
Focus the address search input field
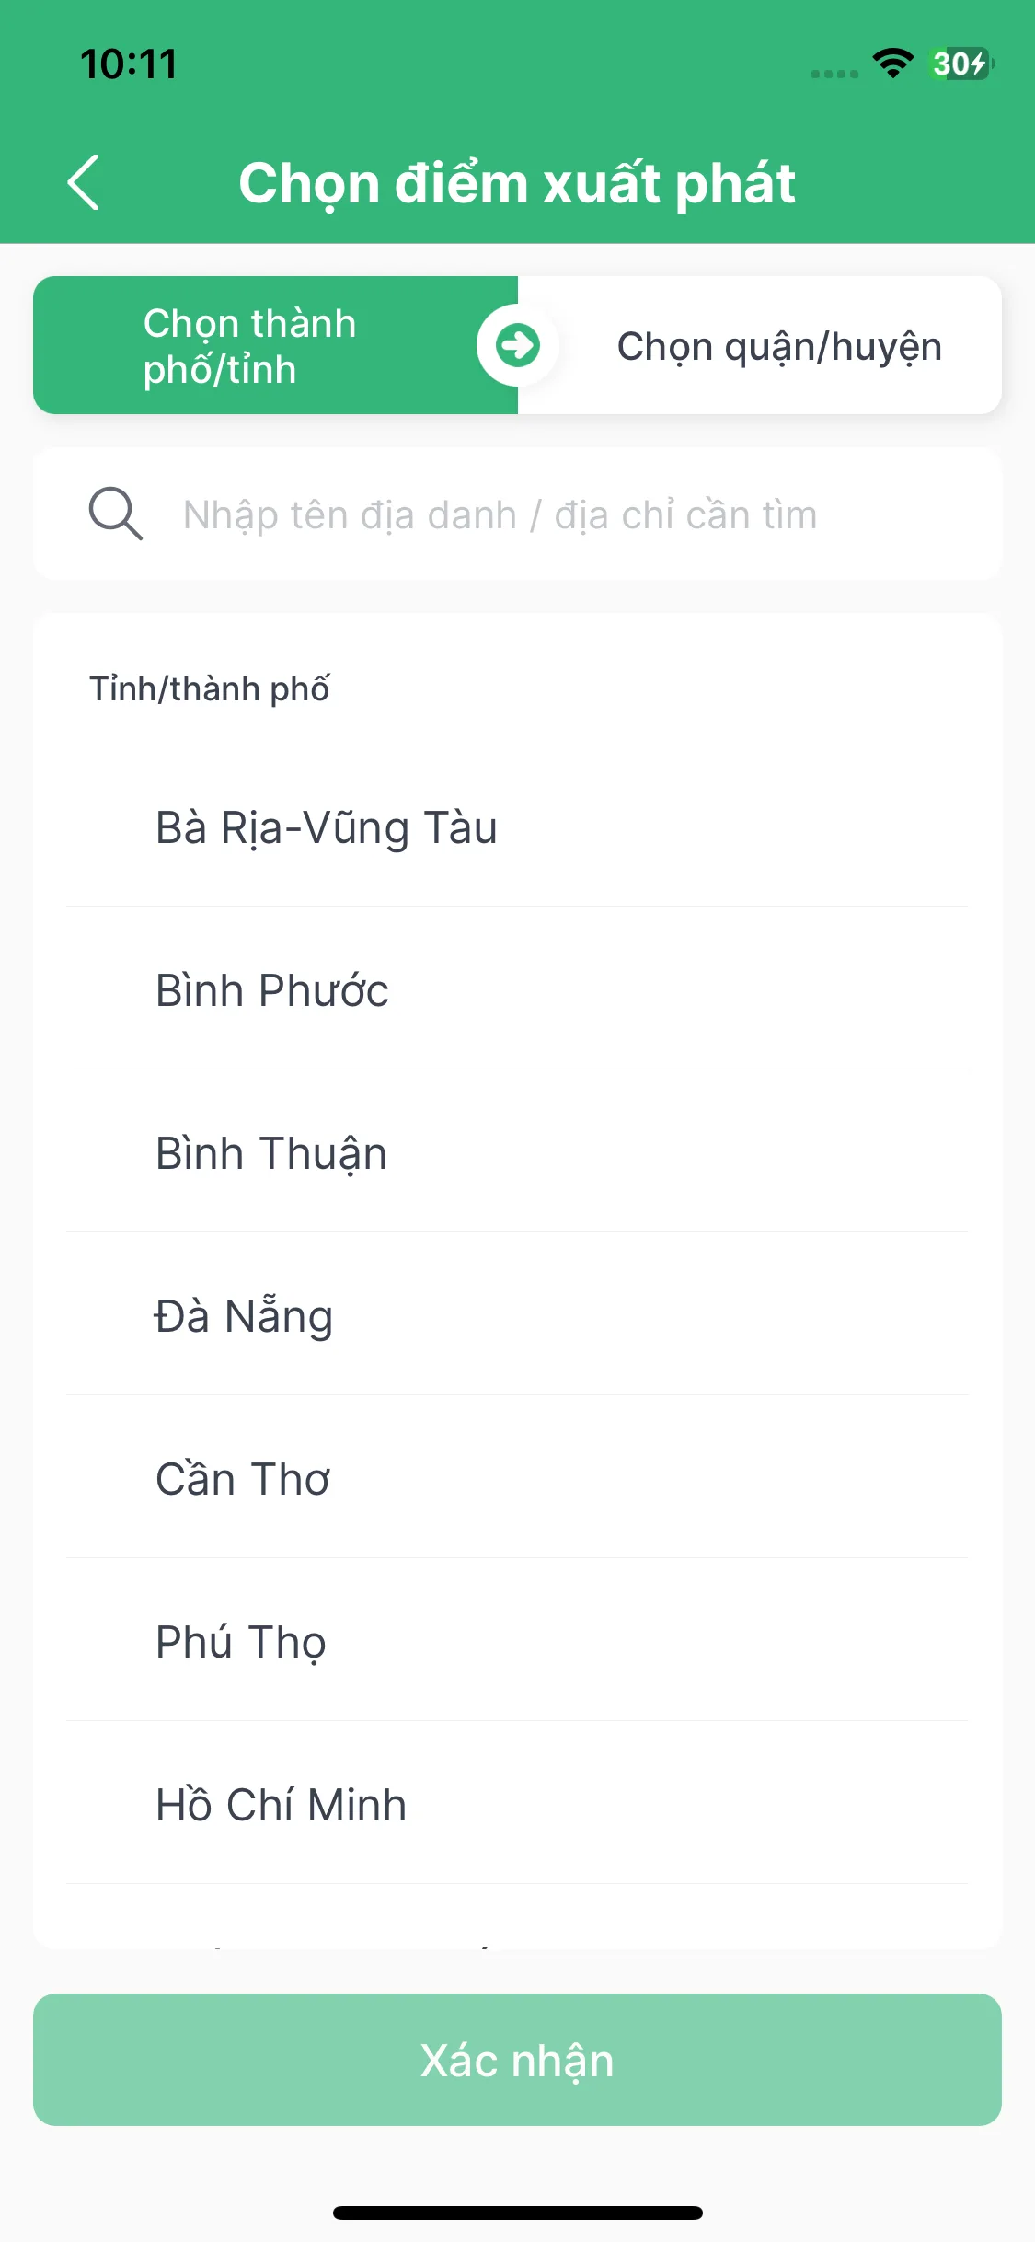(517, 514)
